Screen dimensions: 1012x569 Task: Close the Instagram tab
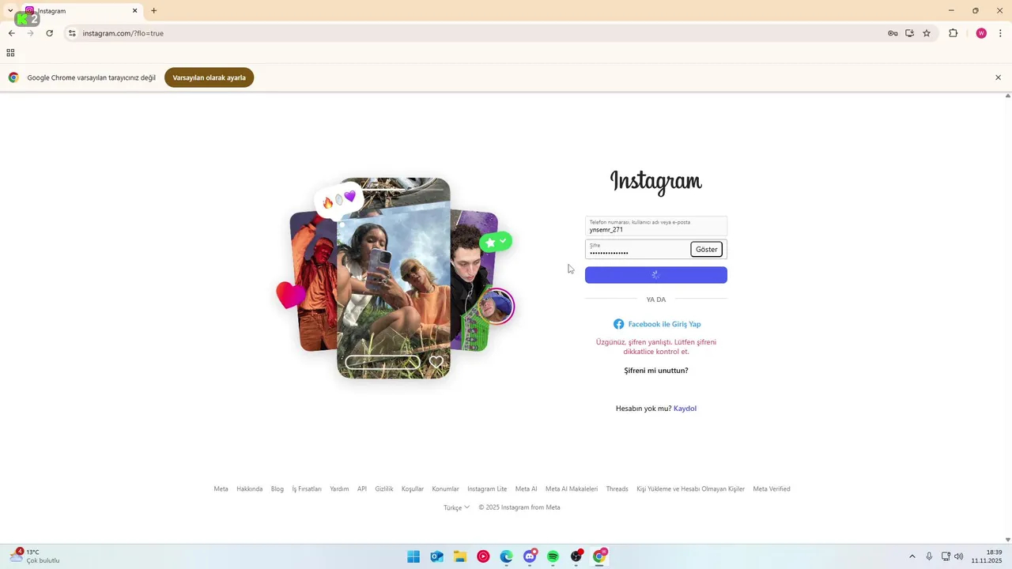(x=134, y=11)
